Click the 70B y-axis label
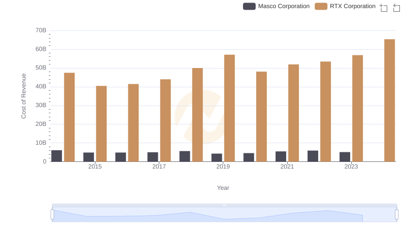The height and width of the screenshot is (234, 406). point(41,30)
